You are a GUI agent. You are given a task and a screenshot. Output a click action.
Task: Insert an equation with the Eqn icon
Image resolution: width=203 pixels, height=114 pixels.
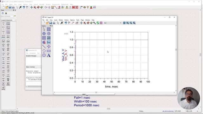click(x=49, y=42)
